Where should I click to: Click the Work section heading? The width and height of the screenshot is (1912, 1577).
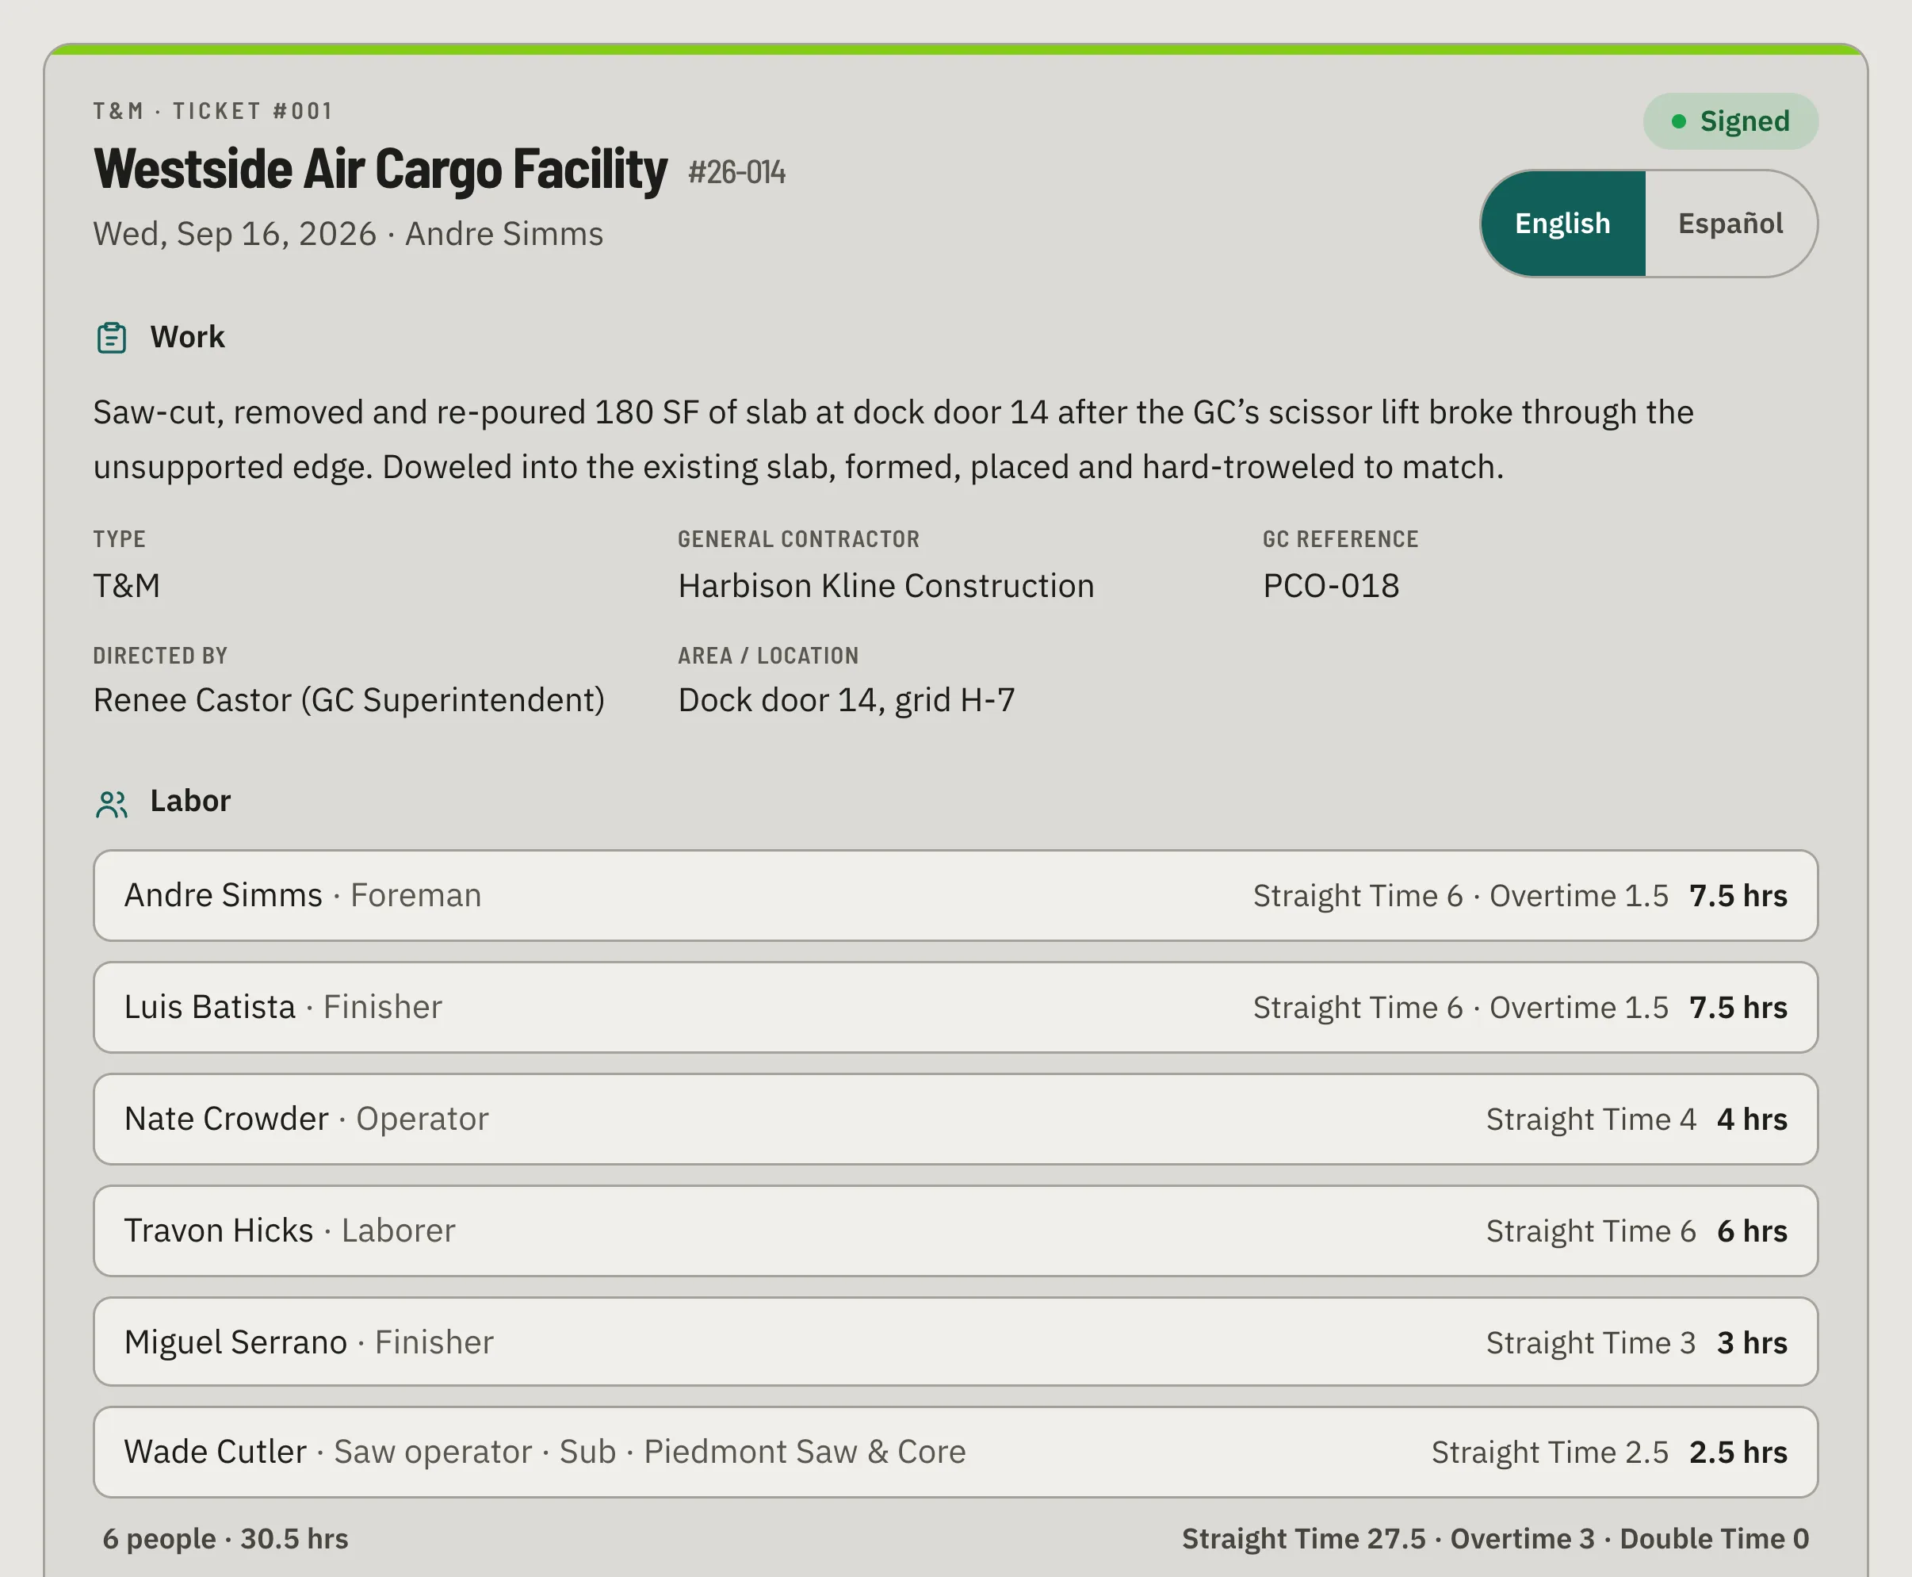click(x=187, y=337)
